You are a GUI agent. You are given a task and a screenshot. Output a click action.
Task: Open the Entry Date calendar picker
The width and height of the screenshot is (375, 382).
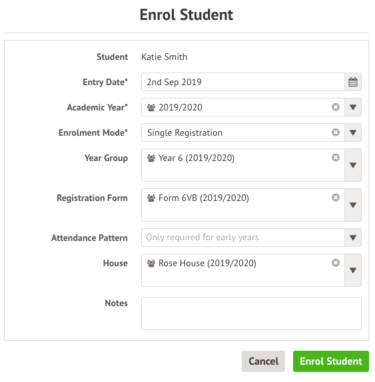tap(353, 82)
